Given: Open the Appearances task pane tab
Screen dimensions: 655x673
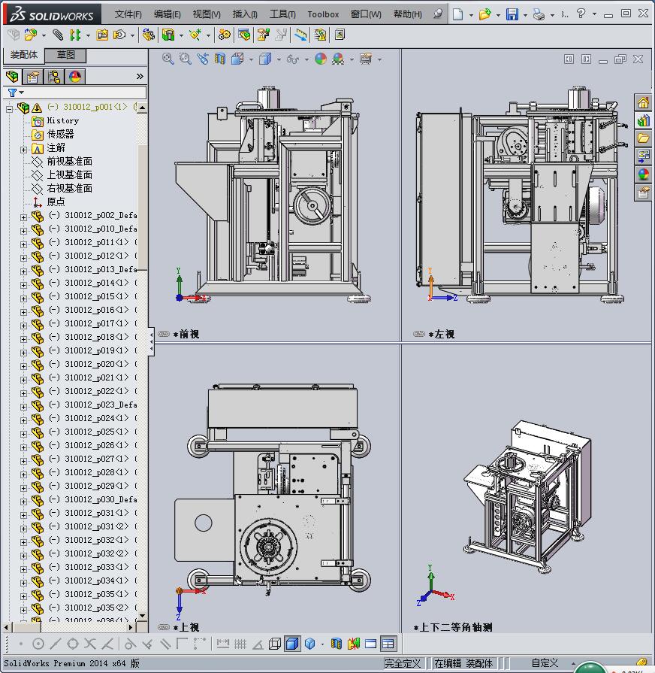Looking at the screenshot, I should [x=643, y=174].
